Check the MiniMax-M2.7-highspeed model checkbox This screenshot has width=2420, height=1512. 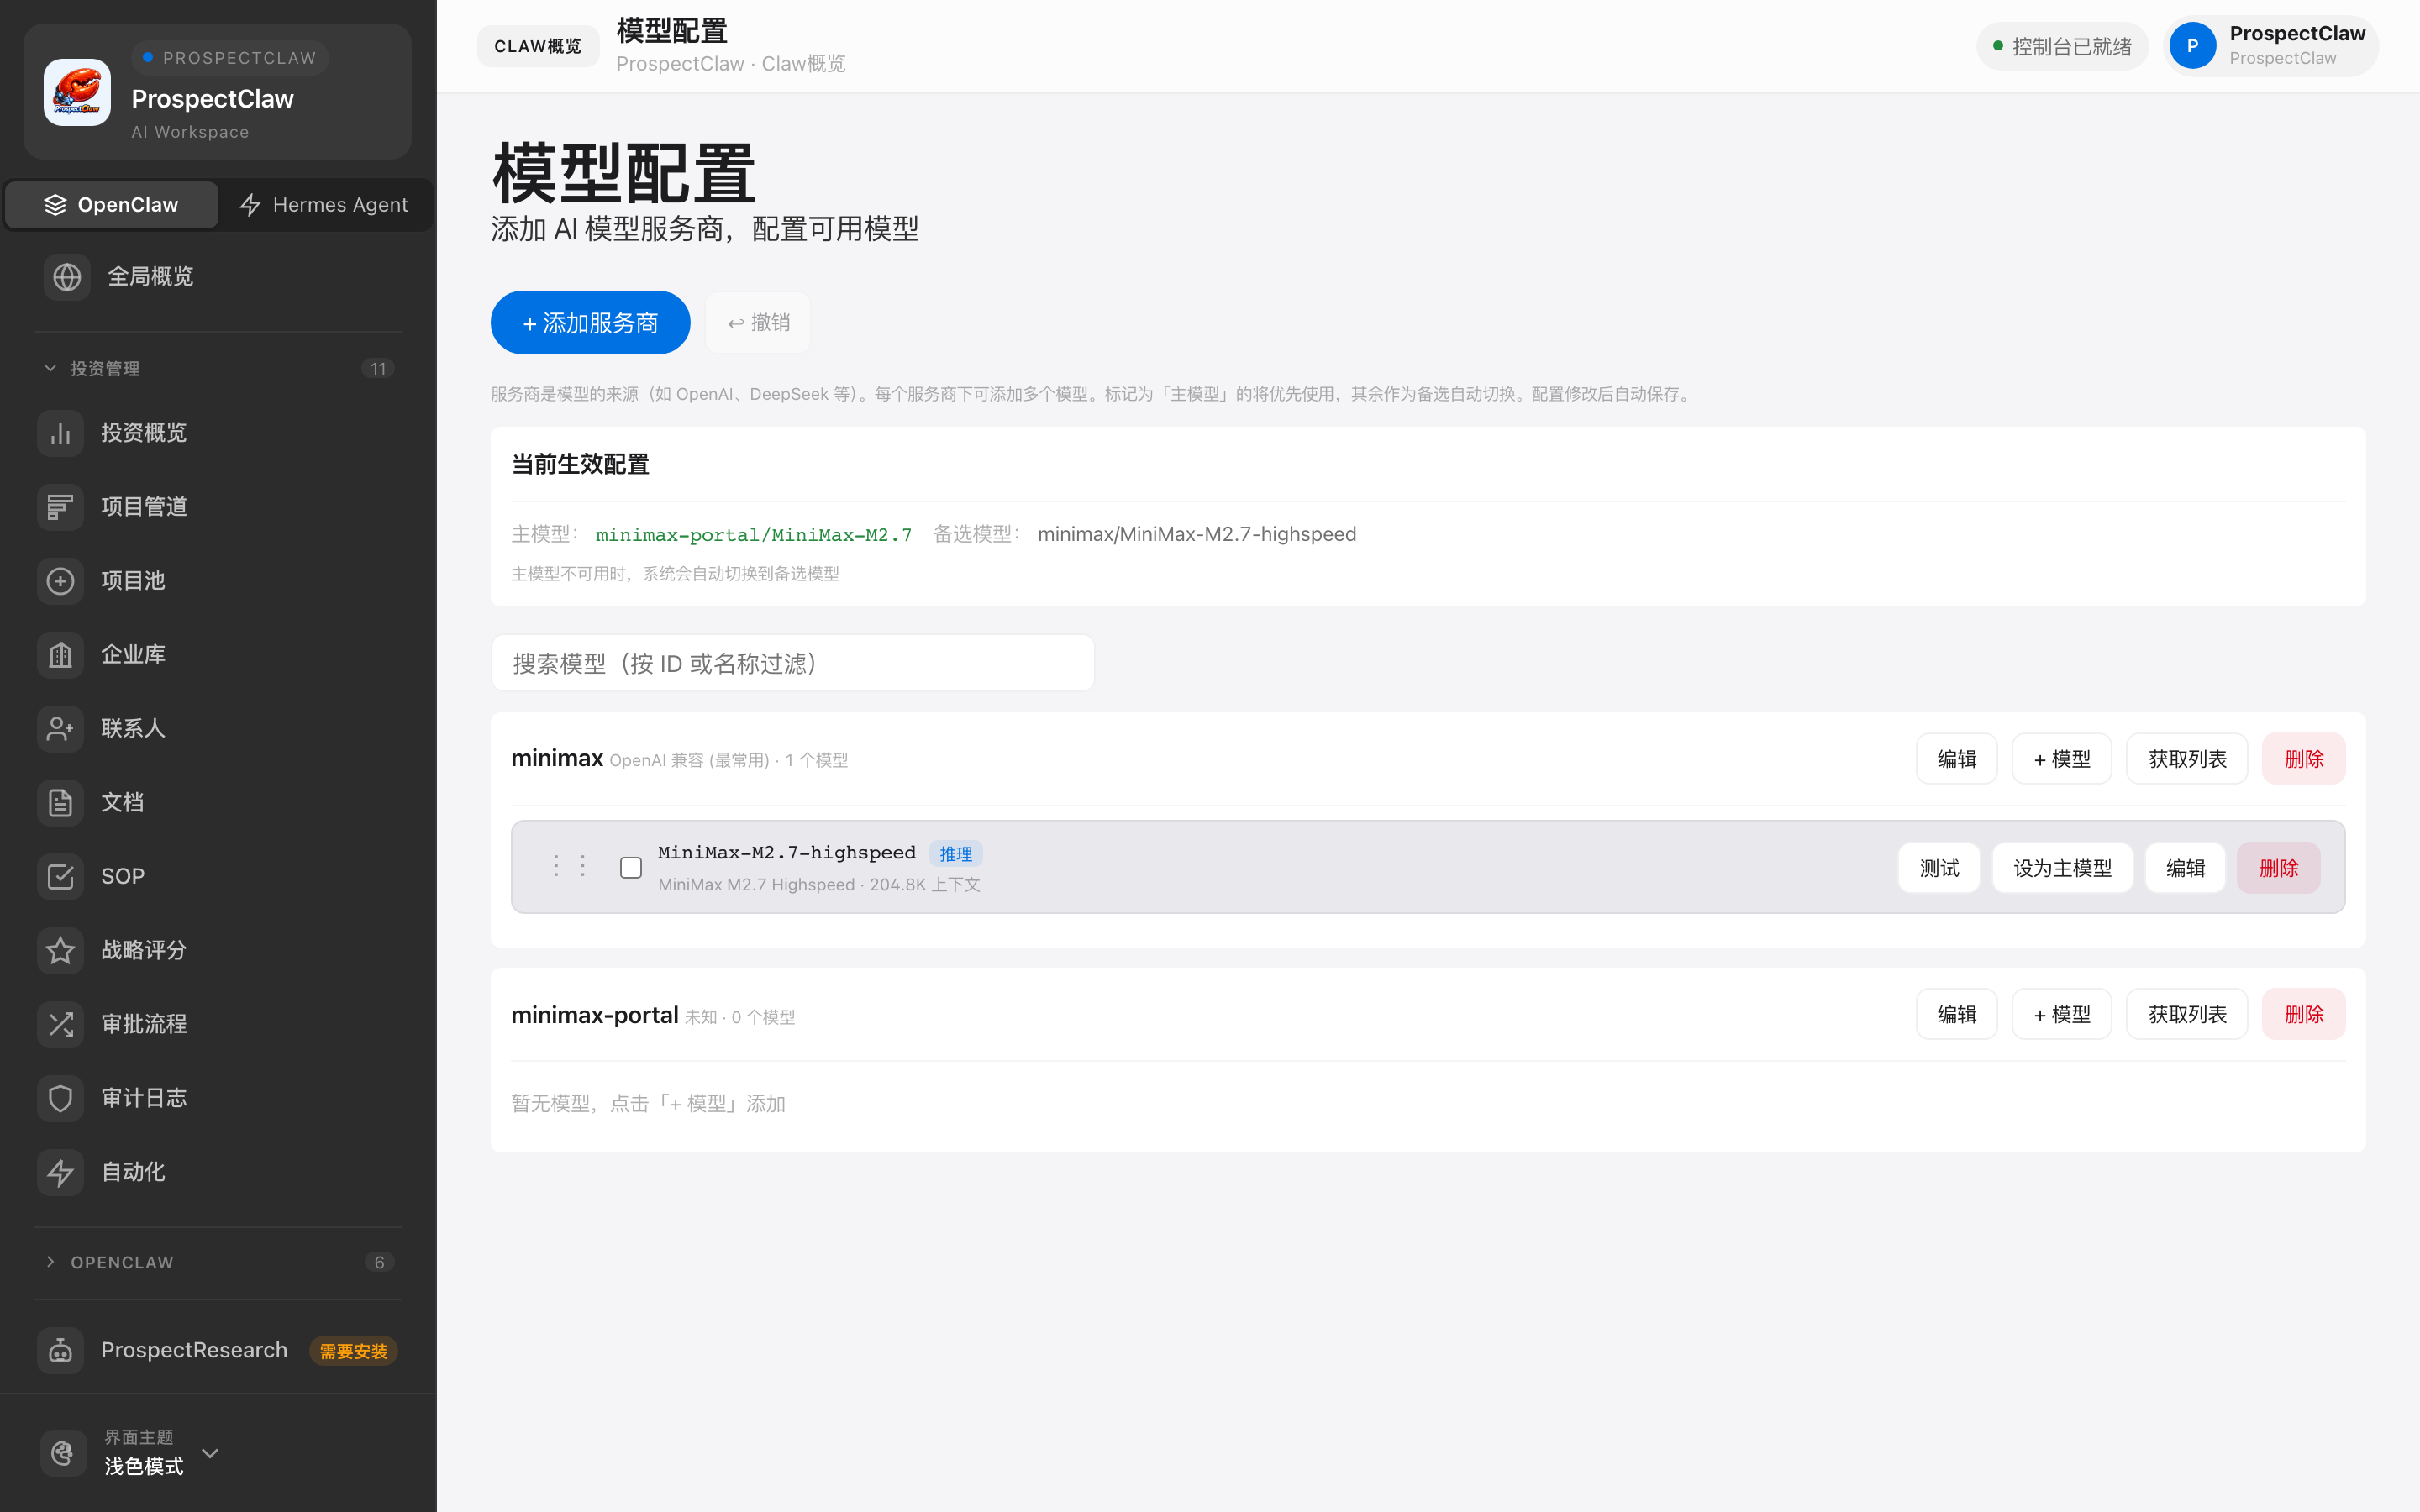(631, 867)
